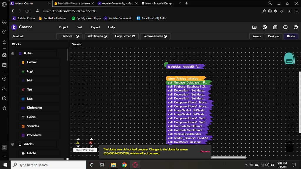Click the Add Screen button
The height and width of the screenshot is (169, 301).
[97, 36]
